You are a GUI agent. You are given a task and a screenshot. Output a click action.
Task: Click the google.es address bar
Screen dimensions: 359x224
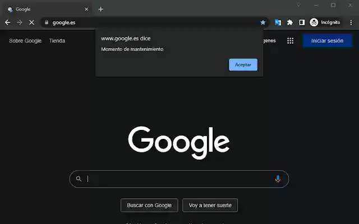(x=155, y=22)
